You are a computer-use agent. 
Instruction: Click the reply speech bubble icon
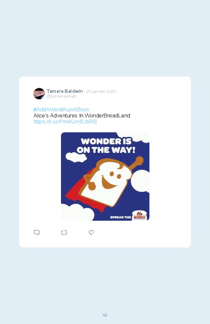coord(37,232)
